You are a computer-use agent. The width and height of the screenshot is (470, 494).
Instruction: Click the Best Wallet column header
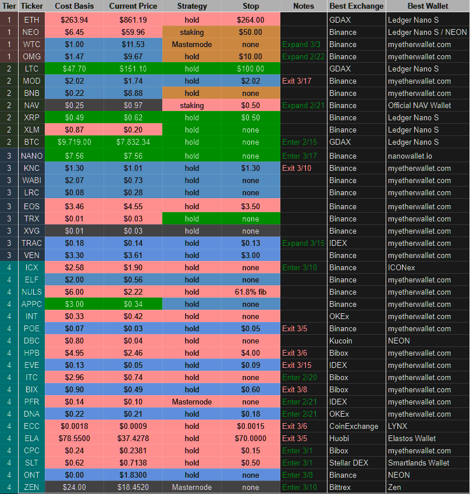428,6
